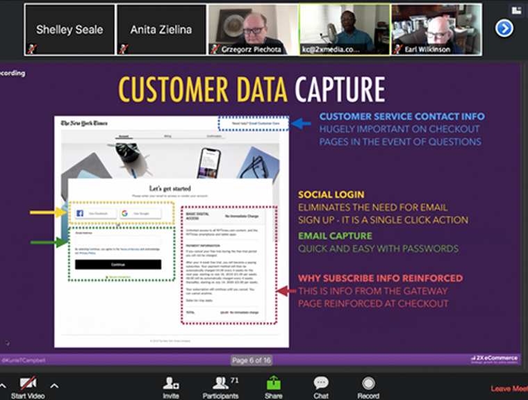Image resolution: width=528 pixels, height=400 pixels.
Task: Open the Invite people button
Action: [171, 387]
